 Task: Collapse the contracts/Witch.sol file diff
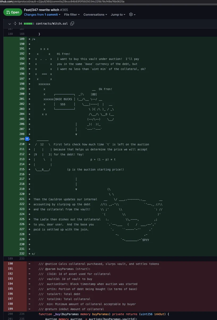coord(10,24)
